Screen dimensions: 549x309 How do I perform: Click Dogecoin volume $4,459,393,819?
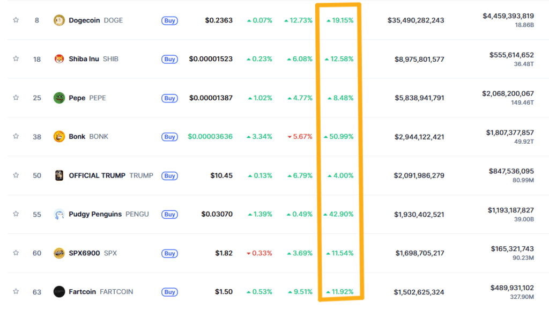pos(508,16)
